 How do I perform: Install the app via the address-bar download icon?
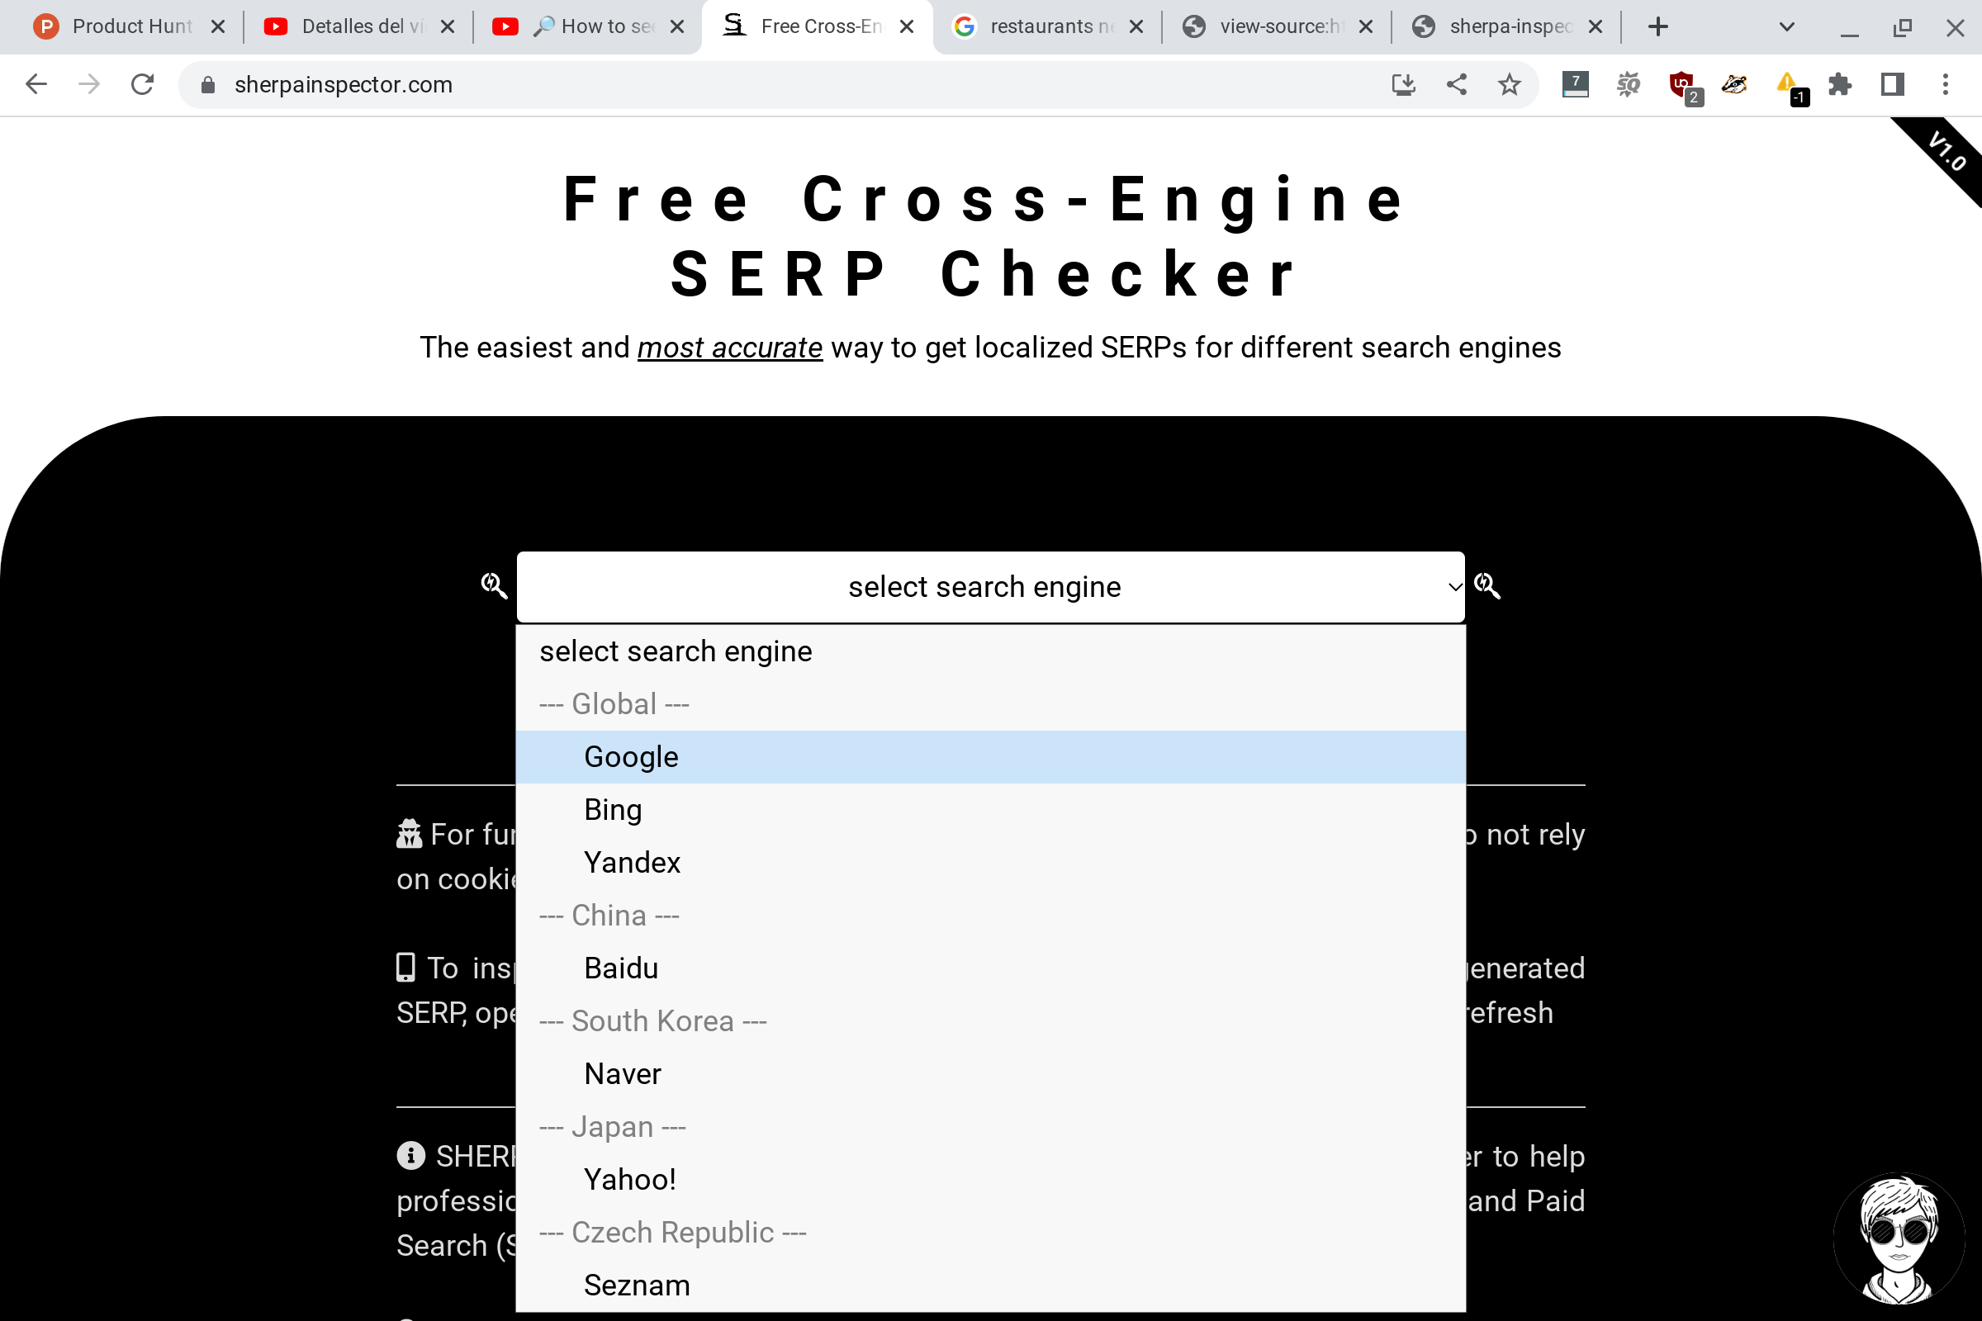tap(1403, 84)
